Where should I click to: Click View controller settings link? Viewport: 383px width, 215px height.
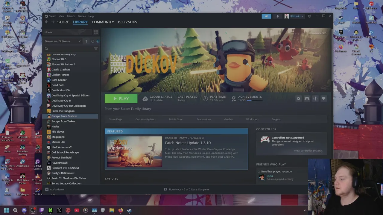point(308,150)
